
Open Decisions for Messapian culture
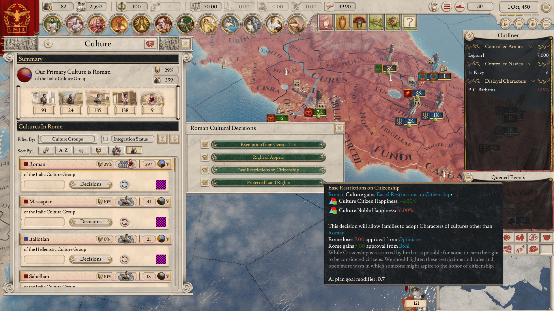point(91,222)
